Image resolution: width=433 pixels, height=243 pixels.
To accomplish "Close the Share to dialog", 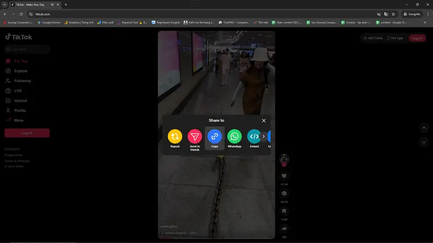I will (x=264, y=120).
